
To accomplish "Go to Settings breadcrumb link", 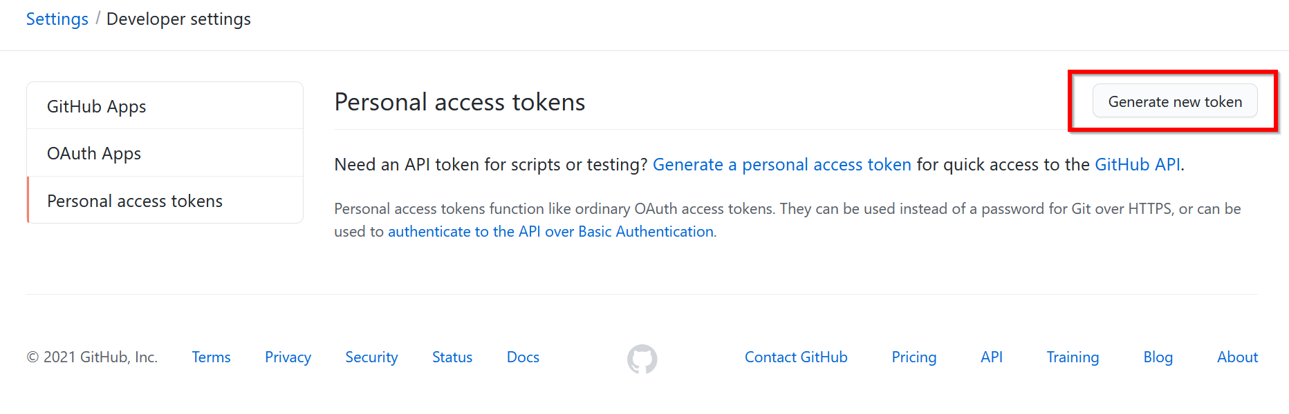I will pyautogui.click(x=57, y=19).
